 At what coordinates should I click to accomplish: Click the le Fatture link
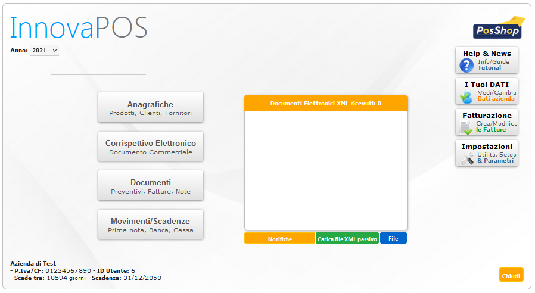pyautogui.click(x=491, y=130)
